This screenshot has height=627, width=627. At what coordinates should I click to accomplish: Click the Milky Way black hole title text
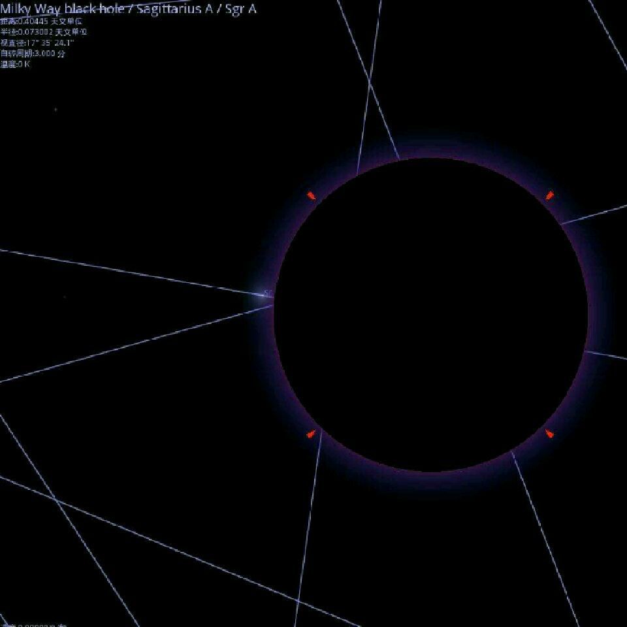coord(128,8)
